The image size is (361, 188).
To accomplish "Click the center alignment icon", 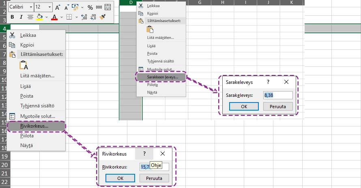I will click(x=30, y=17).
